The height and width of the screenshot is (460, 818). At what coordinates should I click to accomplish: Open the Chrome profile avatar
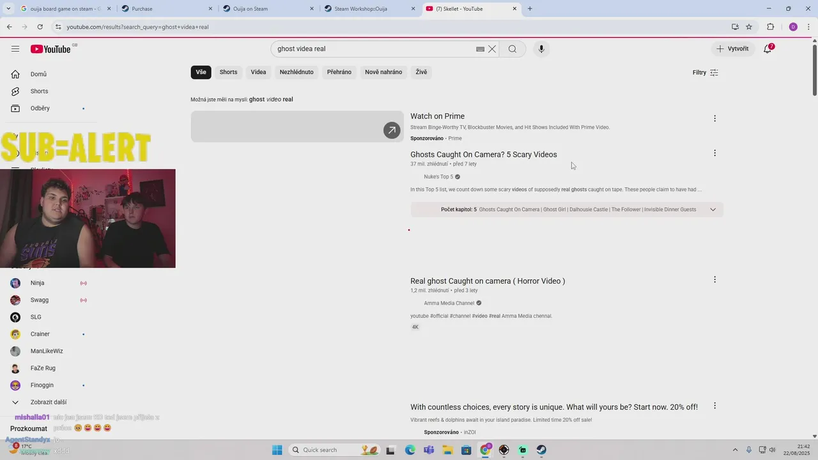click(x=793, y=27)
